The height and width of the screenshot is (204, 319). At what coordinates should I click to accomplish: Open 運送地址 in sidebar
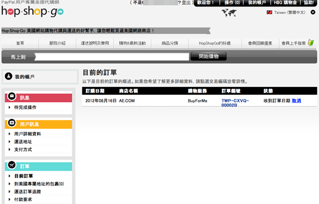click(23, 141)
